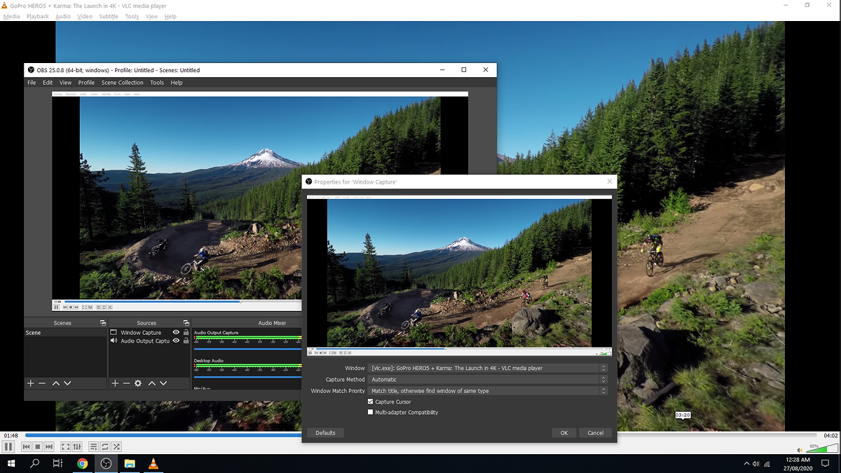841x473 pixels.
Task: Open VLC Help menu
Action: coord(170,16)
